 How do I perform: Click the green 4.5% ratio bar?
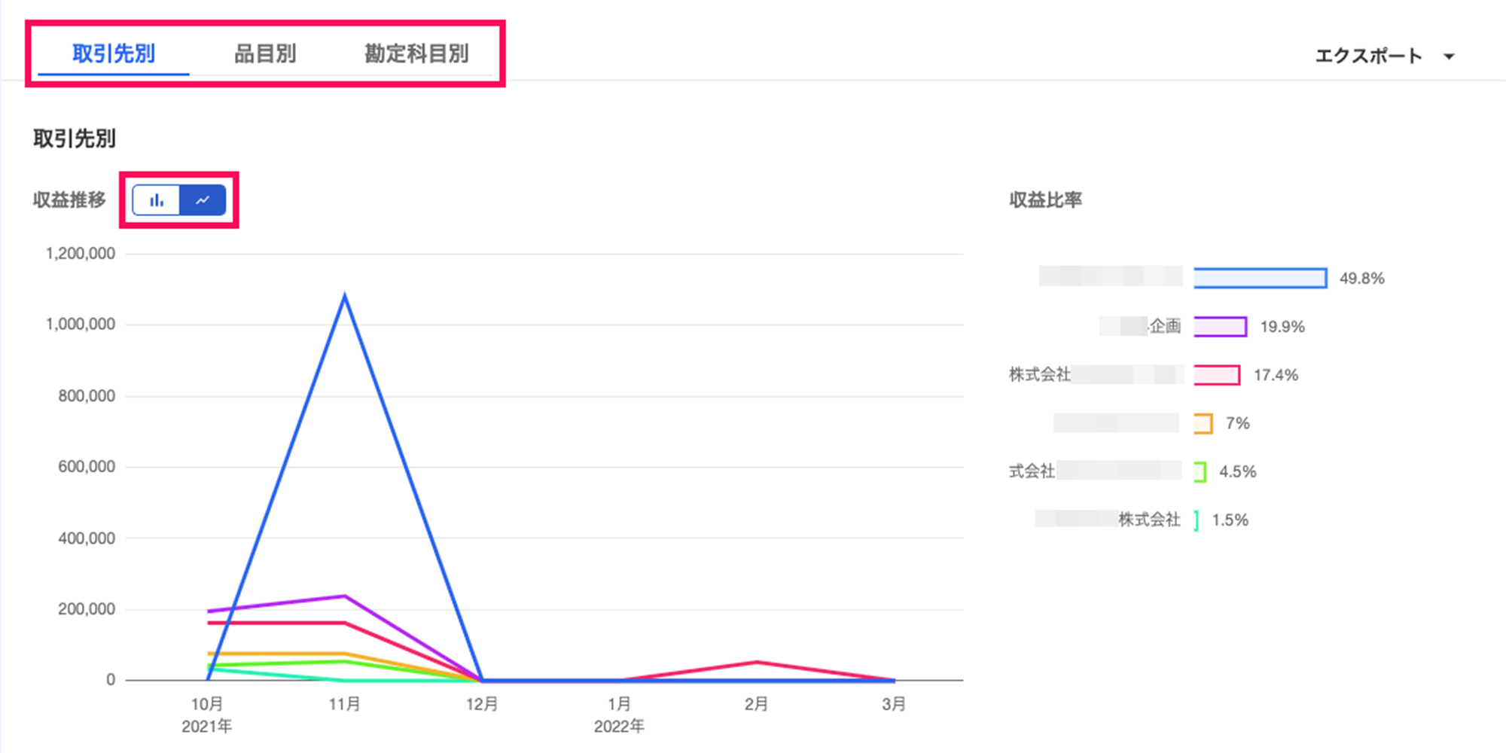point(1200,471)
